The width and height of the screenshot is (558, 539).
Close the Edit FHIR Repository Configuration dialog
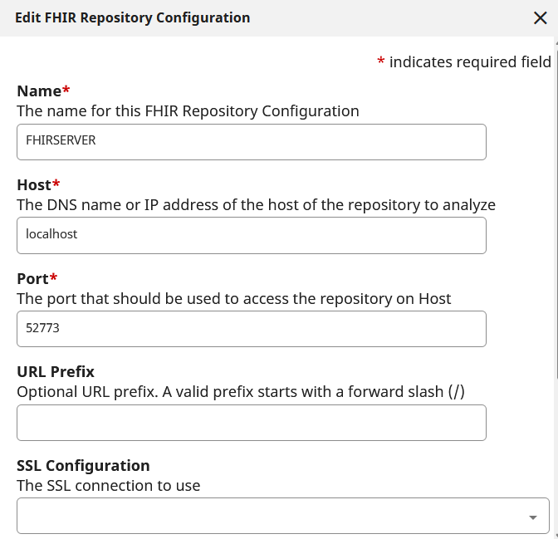tap(540, 18)
